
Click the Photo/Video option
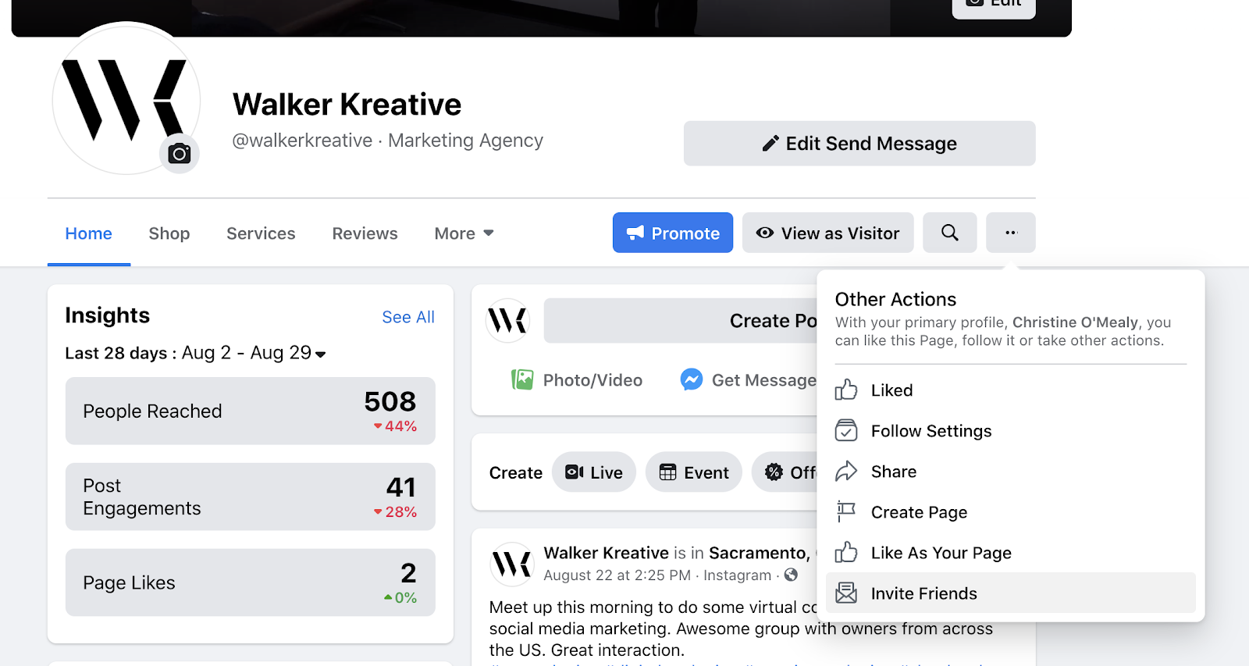[x=577, y=380]
